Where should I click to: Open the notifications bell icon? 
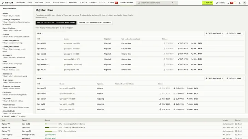coord(228,3)
